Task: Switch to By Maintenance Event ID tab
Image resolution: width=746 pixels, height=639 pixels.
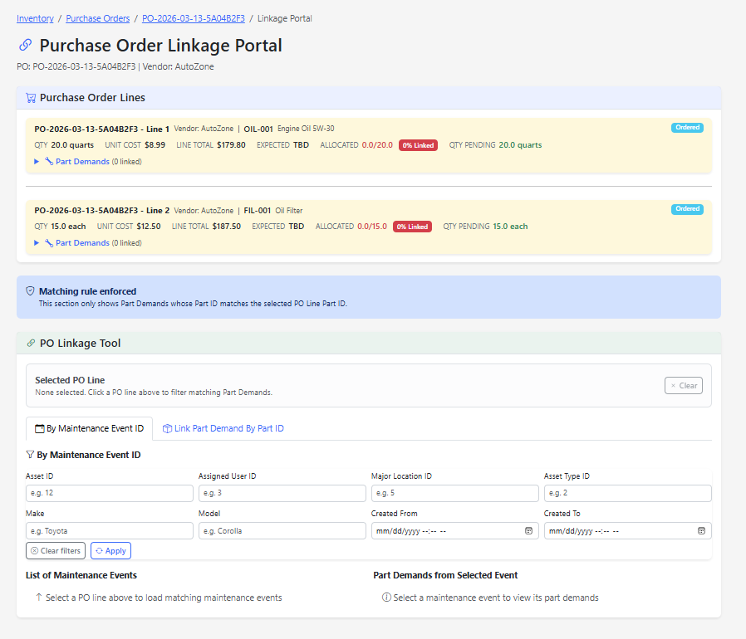Action: pyautogui.click(x=90, y=428)
